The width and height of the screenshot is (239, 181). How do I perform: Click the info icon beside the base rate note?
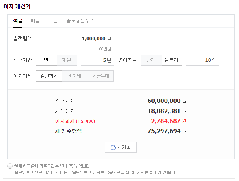[10, 166]
